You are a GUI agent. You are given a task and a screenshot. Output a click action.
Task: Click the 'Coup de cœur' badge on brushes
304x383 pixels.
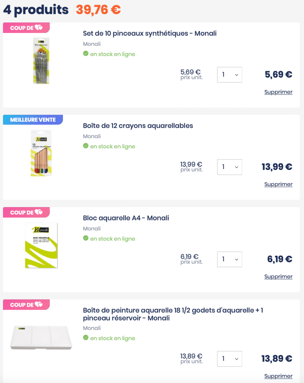click(26, 28)
